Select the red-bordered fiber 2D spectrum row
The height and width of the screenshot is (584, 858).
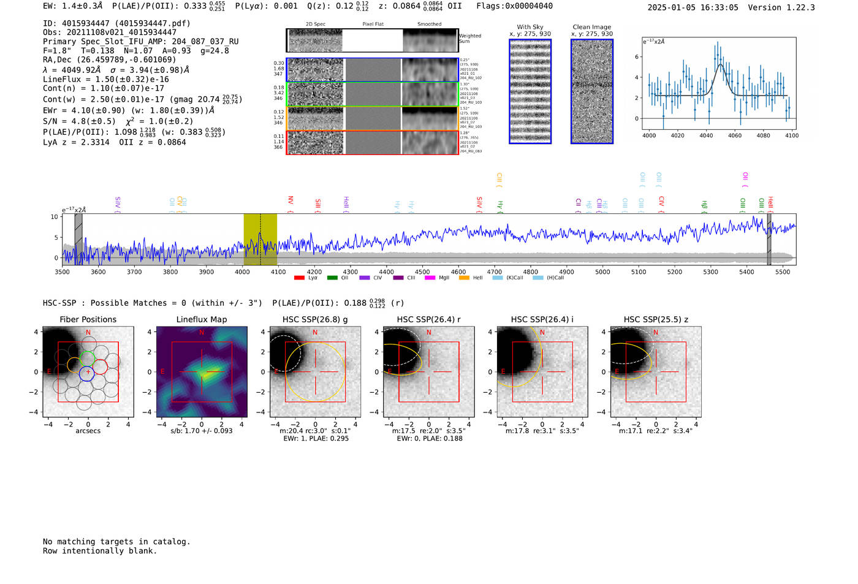[372, 142]
